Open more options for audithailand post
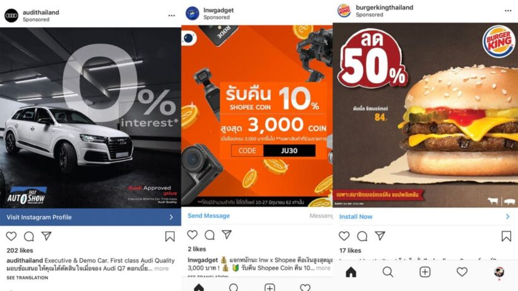The height and width of the screenshot is (291, 518). 171,16
